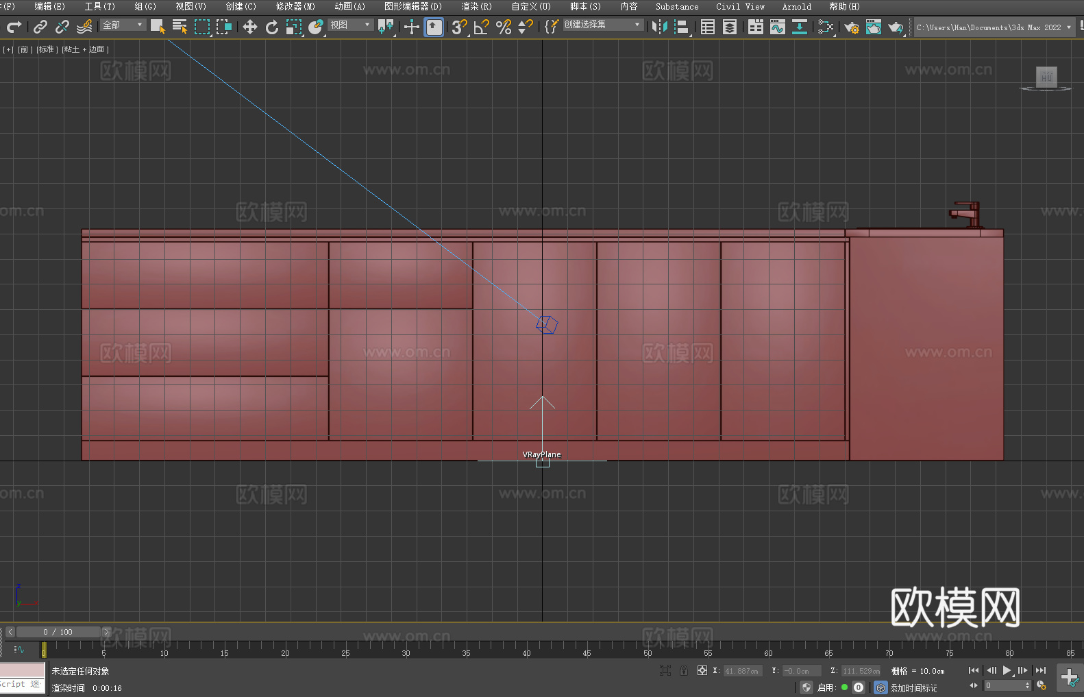Open the 工具(T) menu
Screen dimensions: 1084x697
[99, 6]
